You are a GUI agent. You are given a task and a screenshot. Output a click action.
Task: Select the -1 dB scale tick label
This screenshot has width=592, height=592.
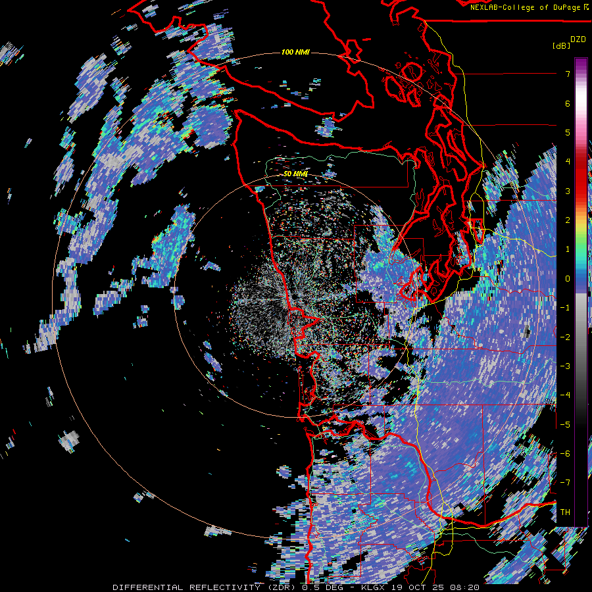pos(565,307)
